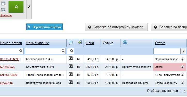This screenshot has height=97, width=187.
Task: Open the фильтры link
Action: pyautogui.click(x=6, y=15)
